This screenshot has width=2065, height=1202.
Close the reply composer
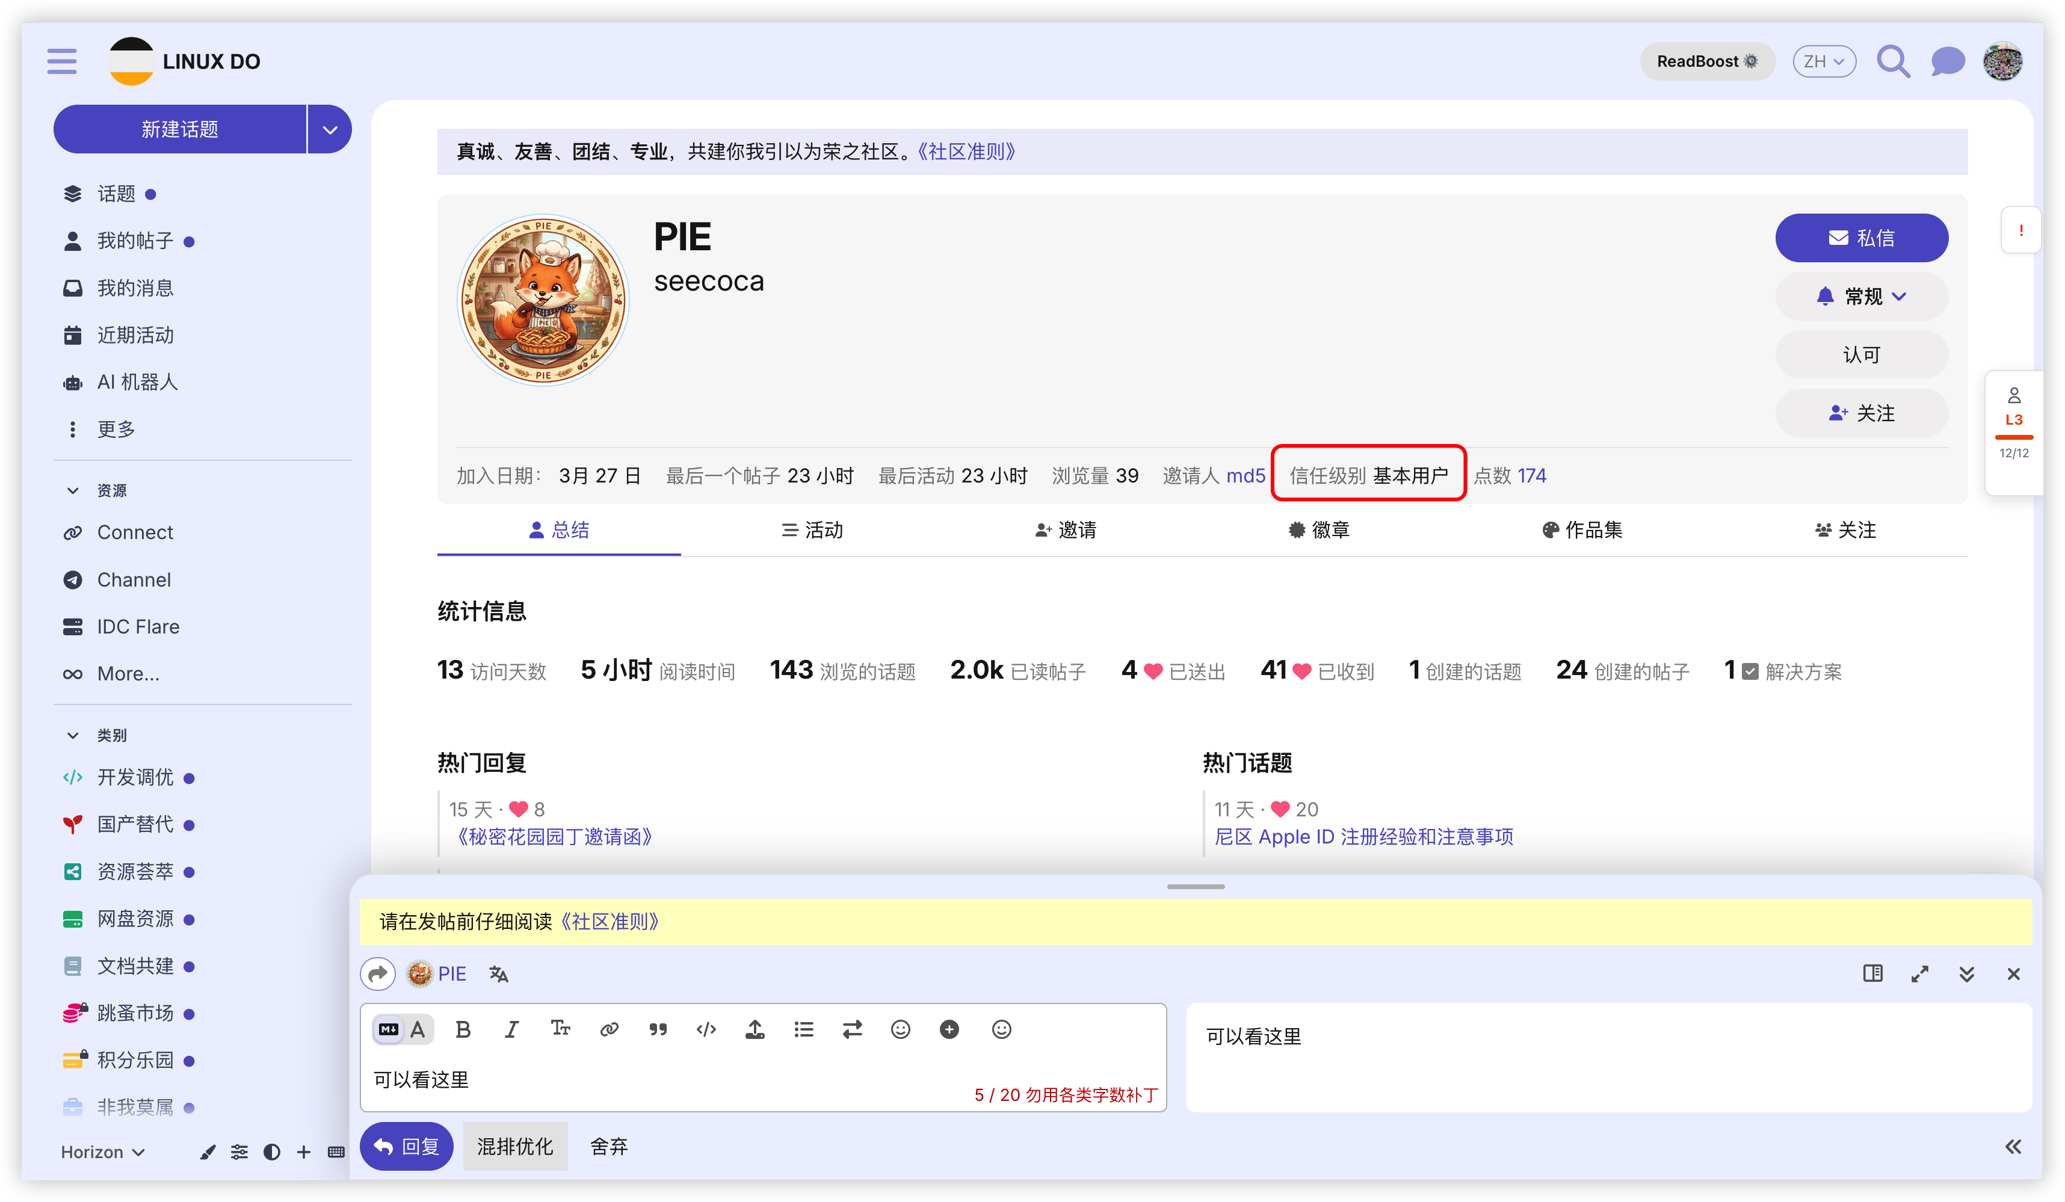click(2013, 973)
